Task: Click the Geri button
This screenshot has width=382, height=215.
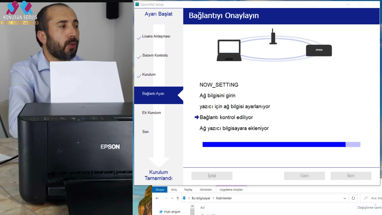Action: (x=304, y=176)
